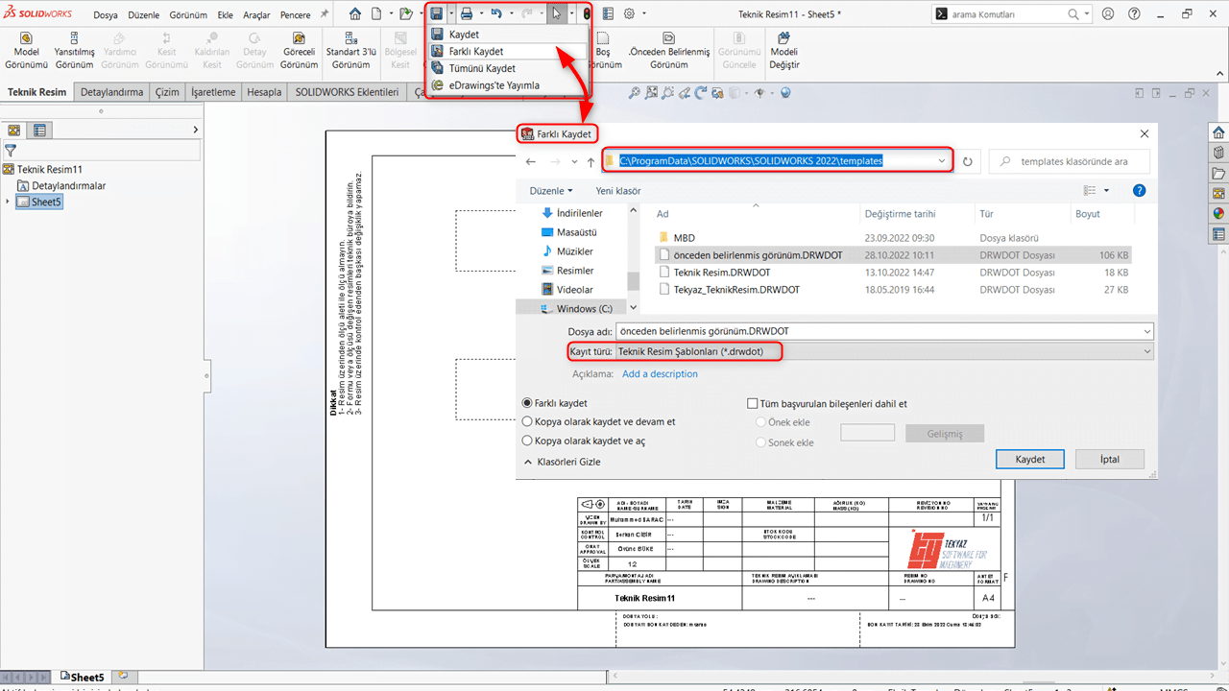The height and width of the screenshot is (691, 1229).
Task: Expand the tree panel chevron arrow
Action: point(196,130)
